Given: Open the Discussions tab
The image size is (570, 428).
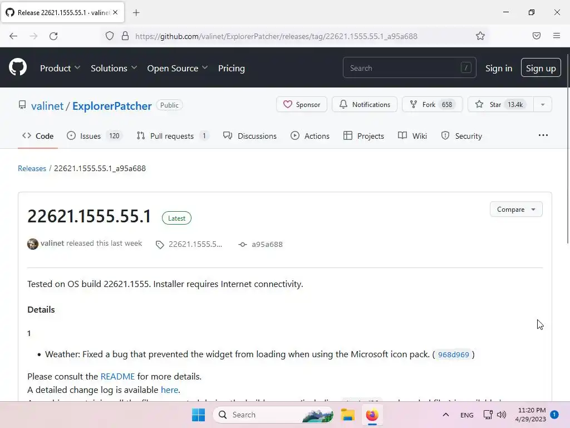Looking at the screenshot, I should click(x=250, y=136).
